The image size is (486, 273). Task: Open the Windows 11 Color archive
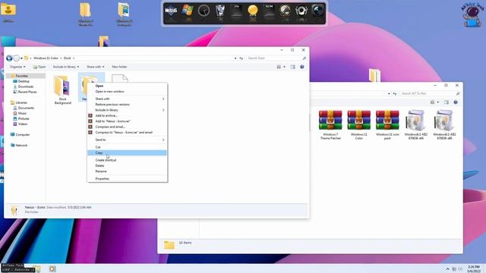pyautogui.click(x=359, y=124)
